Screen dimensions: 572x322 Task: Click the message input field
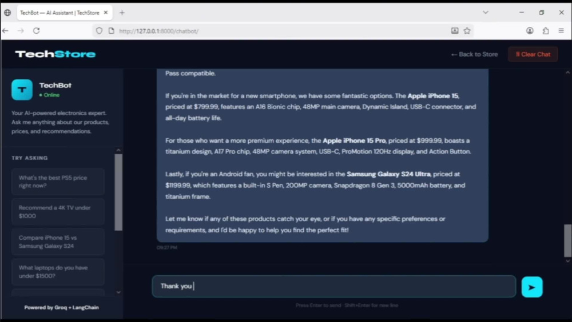pos(334,286)
